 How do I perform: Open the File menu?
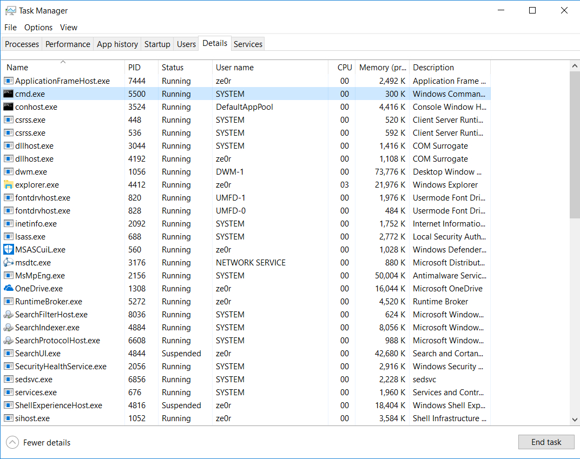click(10, 28)
